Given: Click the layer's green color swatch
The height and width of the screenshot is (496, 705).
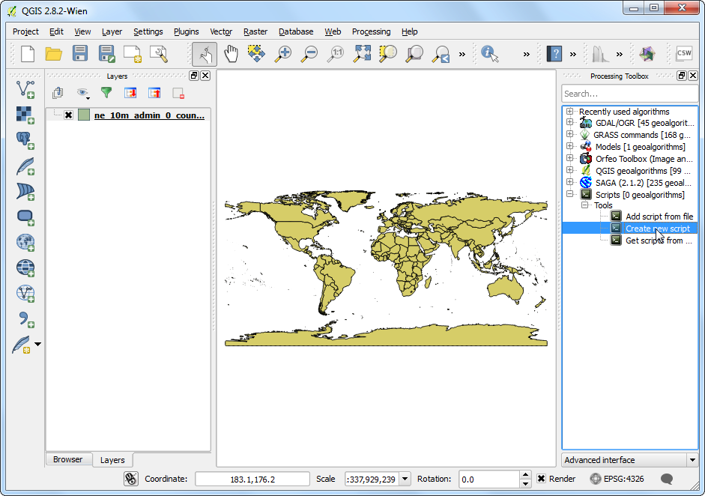Looking at the screenshot, I should [x=84, y=115].
